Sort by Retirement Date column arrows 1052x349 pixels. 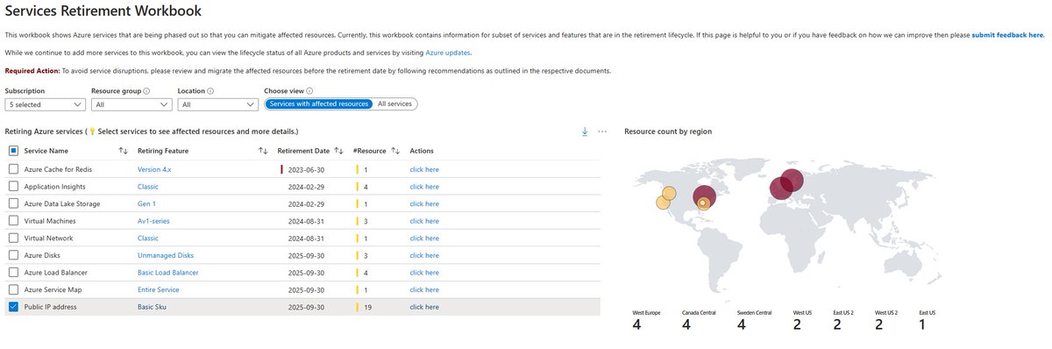pyautogui.click(x=338, y=151)
